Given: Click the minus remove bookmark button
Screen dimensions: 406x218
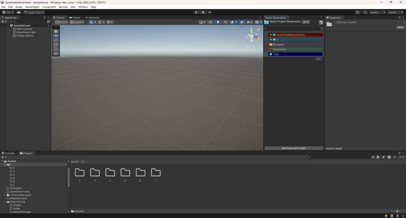Looking at the screenshot, I should (x=318, y=59).
